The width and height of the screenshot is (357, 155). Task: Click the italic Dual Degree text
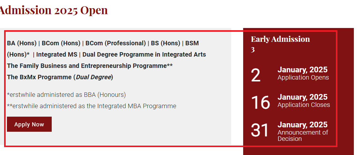pyautogui.click(x=93, y=77)
